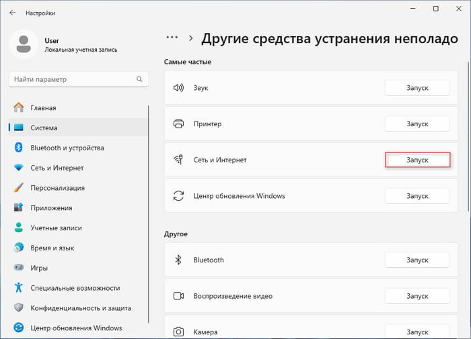Open Игры in sidebar
Screen dimensions: 471x339
click(x=79, y=268)
